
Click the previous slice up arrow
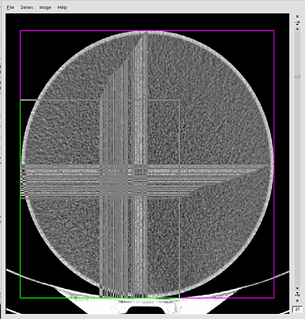pyautogui.click(x=297, y=29)
